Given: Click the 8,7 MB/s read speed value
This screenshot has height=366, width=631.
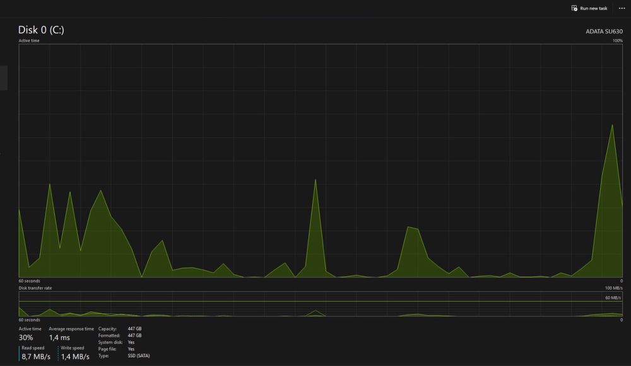Looking at the screenshot, I should tap(36, 357).
